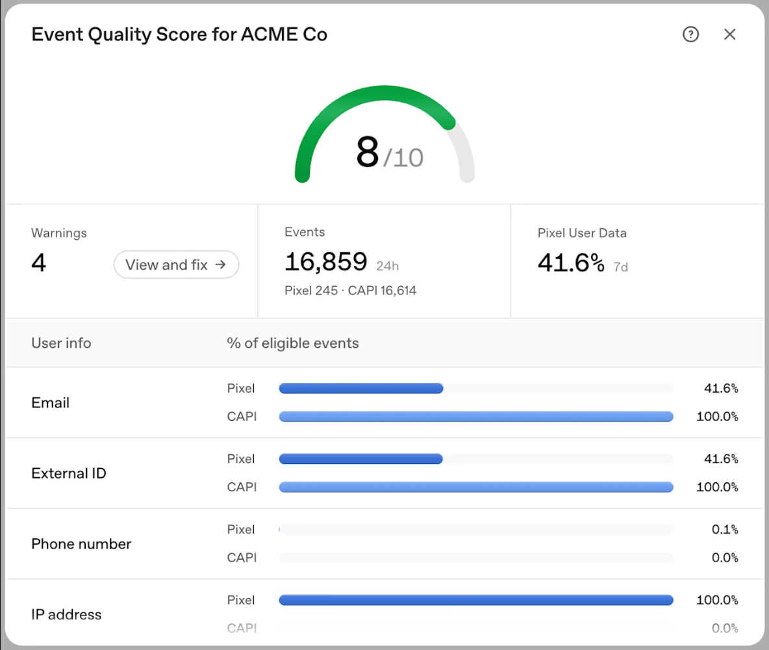Click the Pixel User Data 41.6% value
The width and height of the screenshot is (769, 650).
(x=571, y=263)
